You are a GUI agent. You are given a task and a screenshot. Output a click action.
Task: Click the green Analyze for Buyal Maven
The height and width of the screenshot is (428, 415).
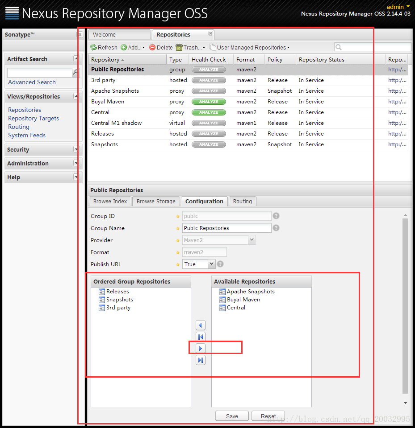tap(209, 102)
